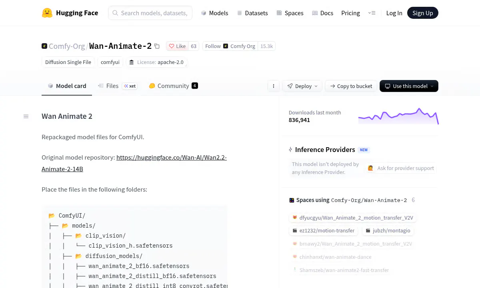The height and width of the screenshot is (288, 480).
Task: Open Spaces in top navigation
Action: tap(290, 13)
